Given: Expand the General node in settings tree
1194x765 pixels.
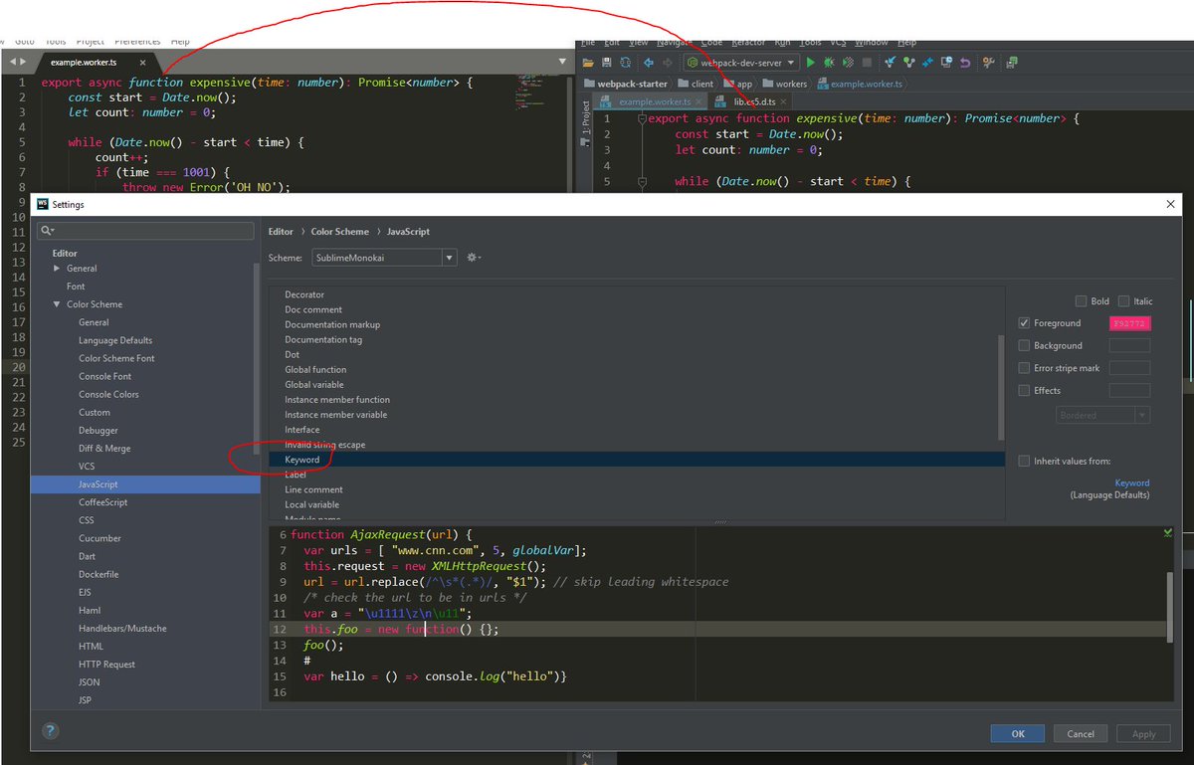Looking at the screenshot, I should pyautogui.click(x=57, y=269).
